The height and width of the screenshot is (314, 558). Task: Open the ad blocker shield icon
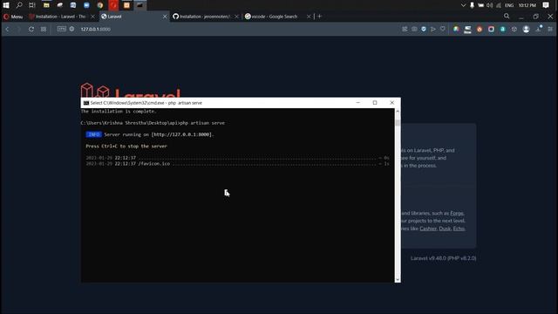424,29
